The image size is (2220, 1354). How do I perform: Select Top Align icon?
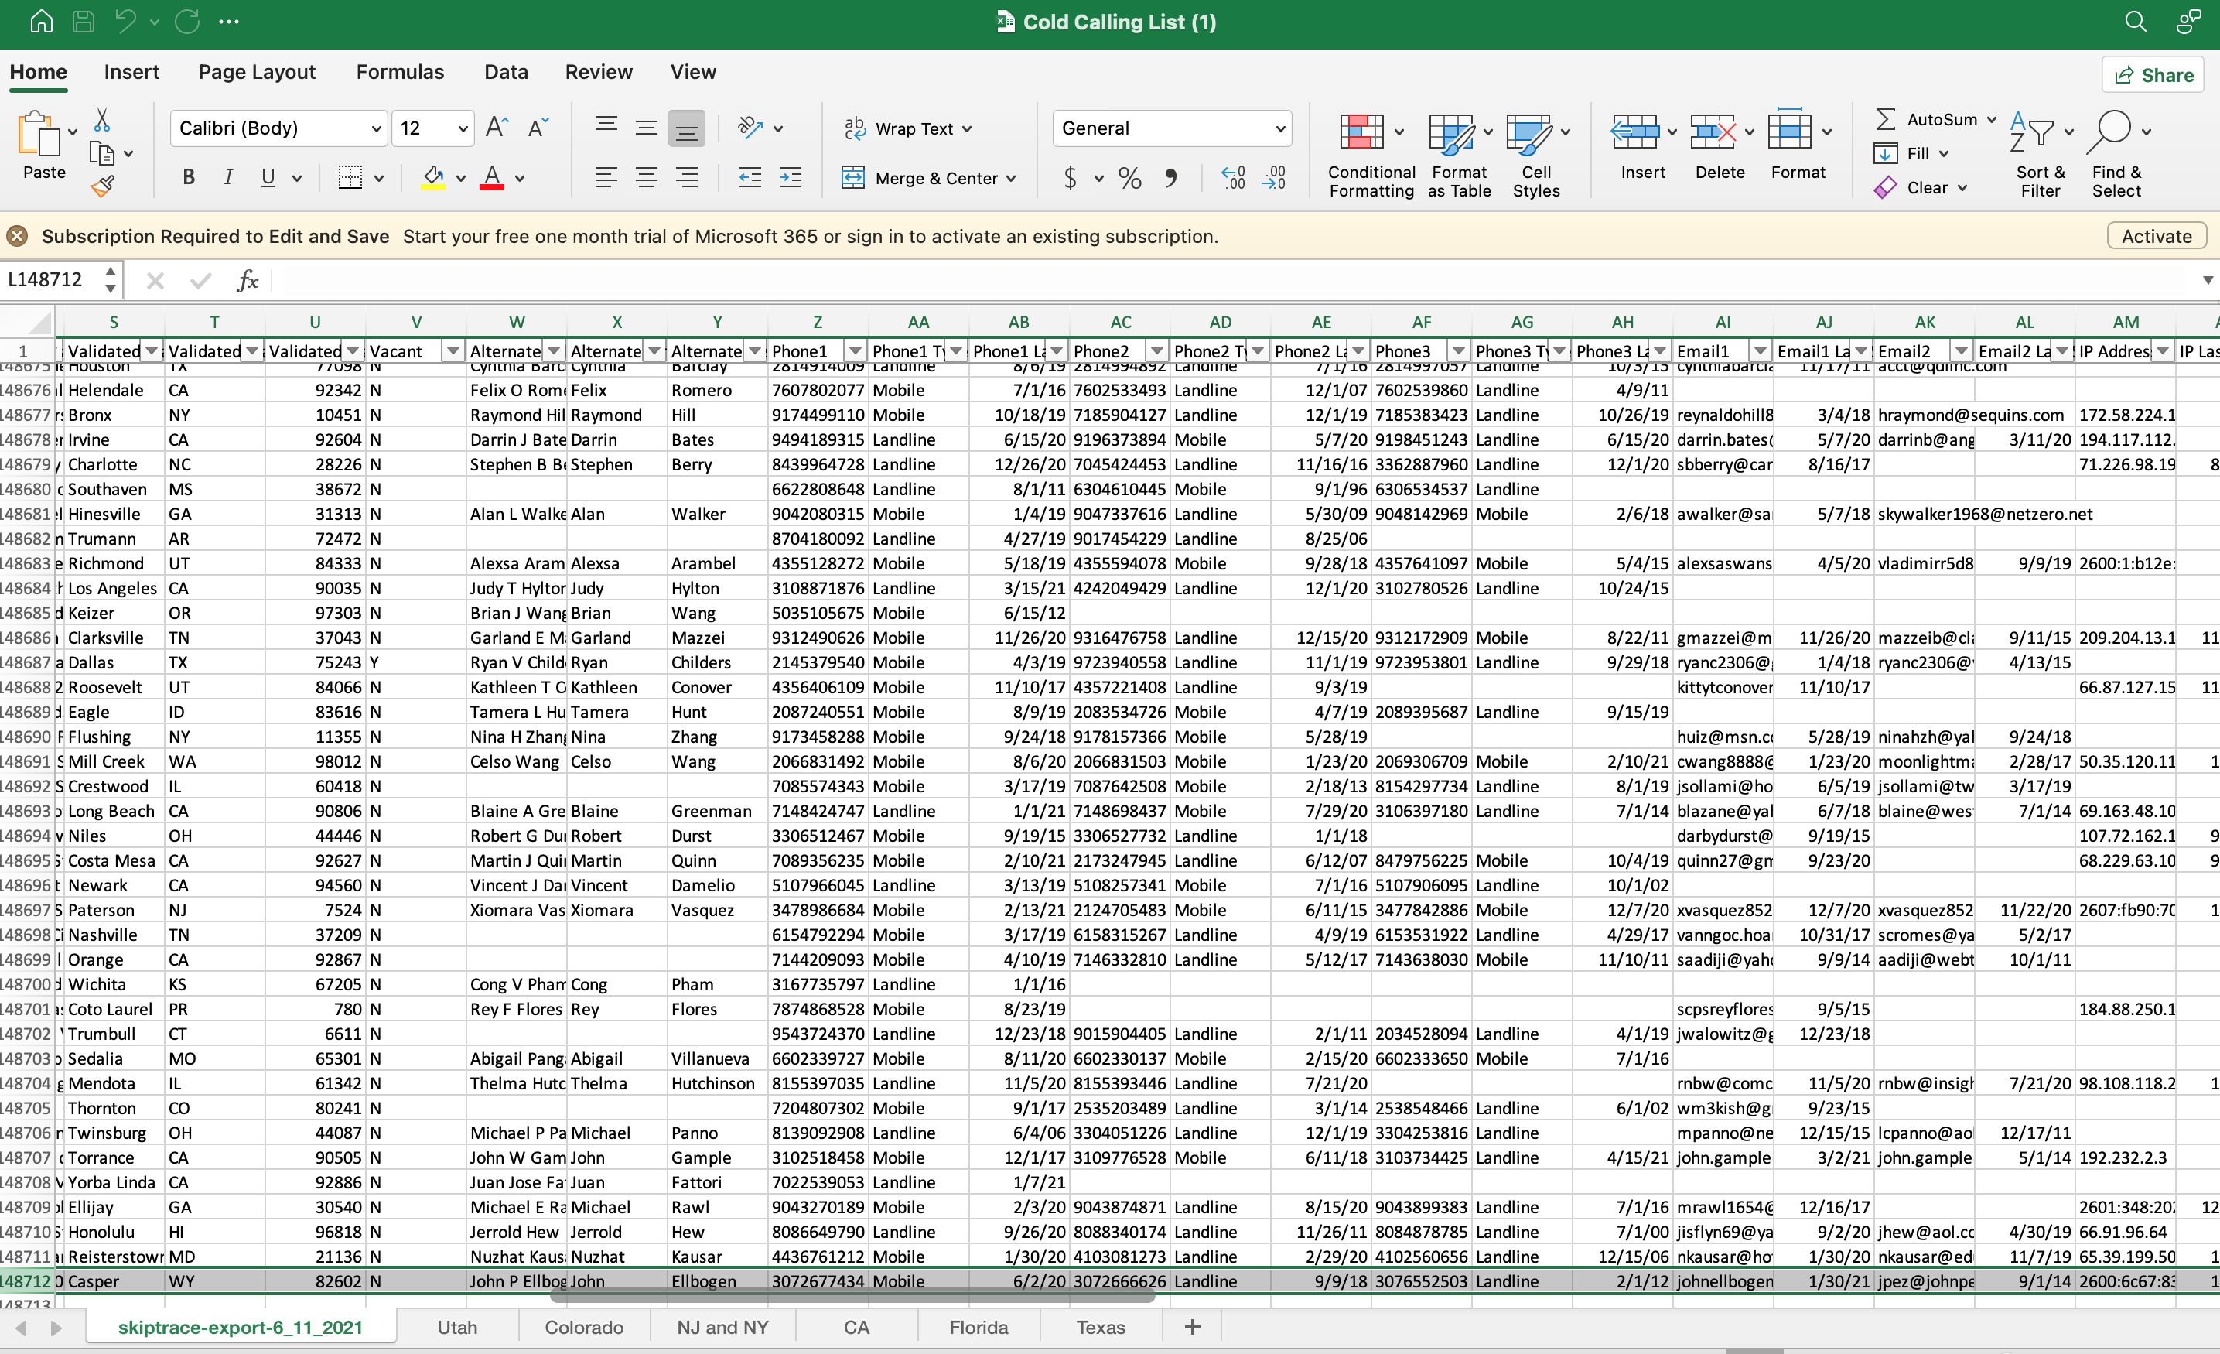(606, 127)
